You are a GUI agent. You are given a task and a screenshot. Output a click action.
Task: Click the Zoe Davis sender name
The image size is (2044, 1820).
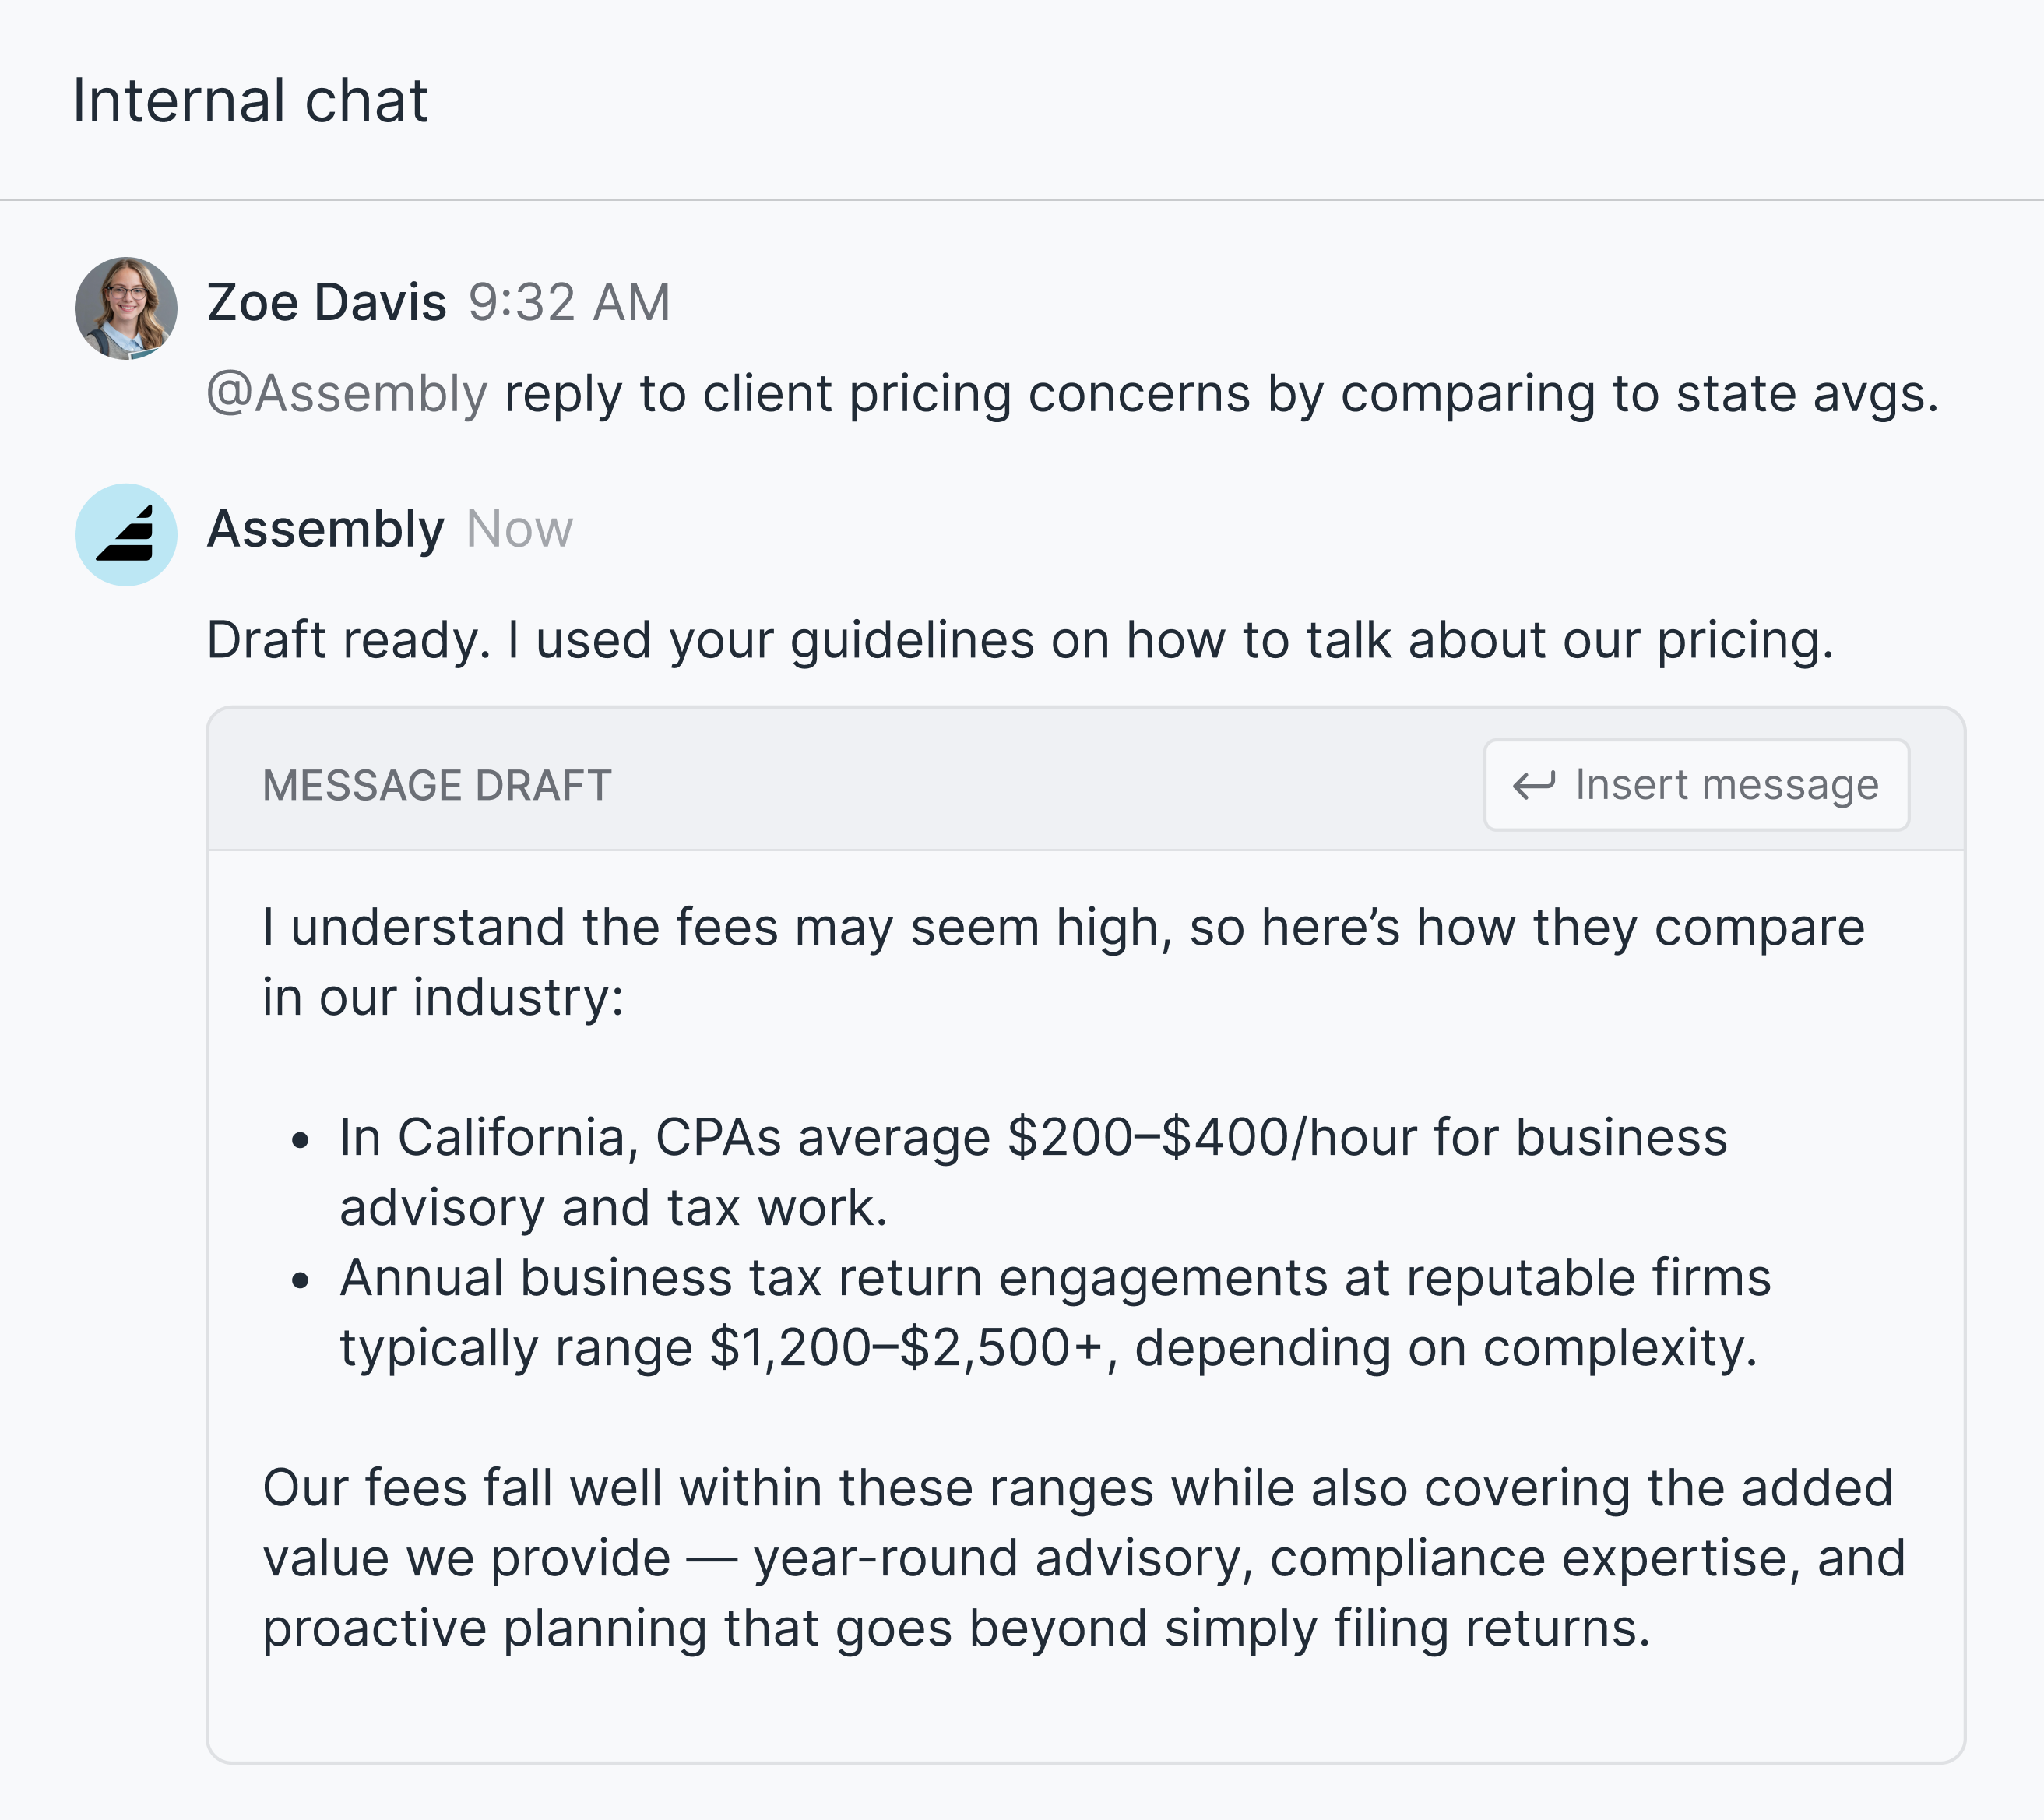pyautogui.click(x=326, y=302)
